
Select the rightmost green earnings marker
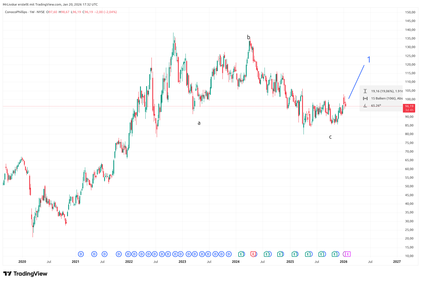334,254
